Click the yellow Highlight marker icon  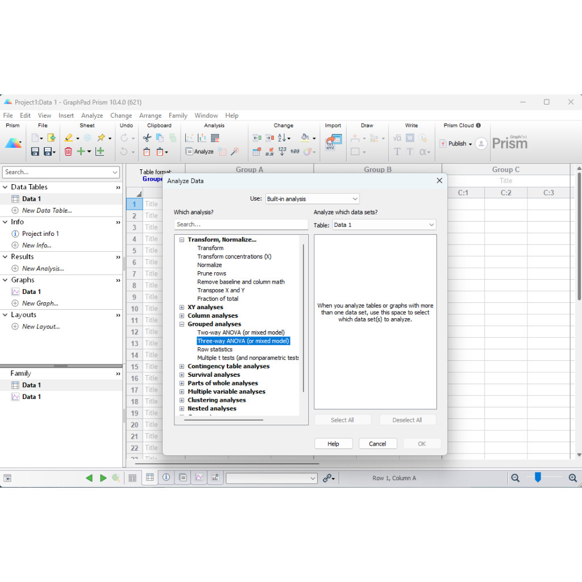click(69, 138)
